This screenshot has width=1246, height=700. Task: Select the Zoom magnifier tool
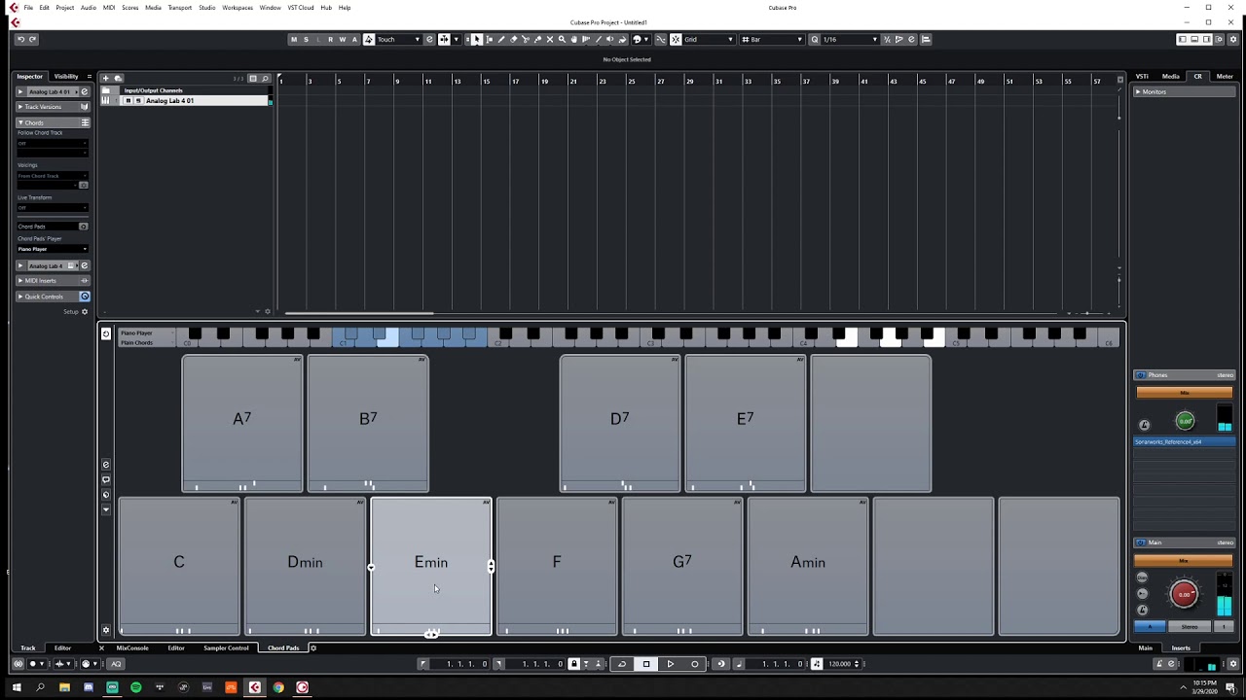tap(562, 39)
